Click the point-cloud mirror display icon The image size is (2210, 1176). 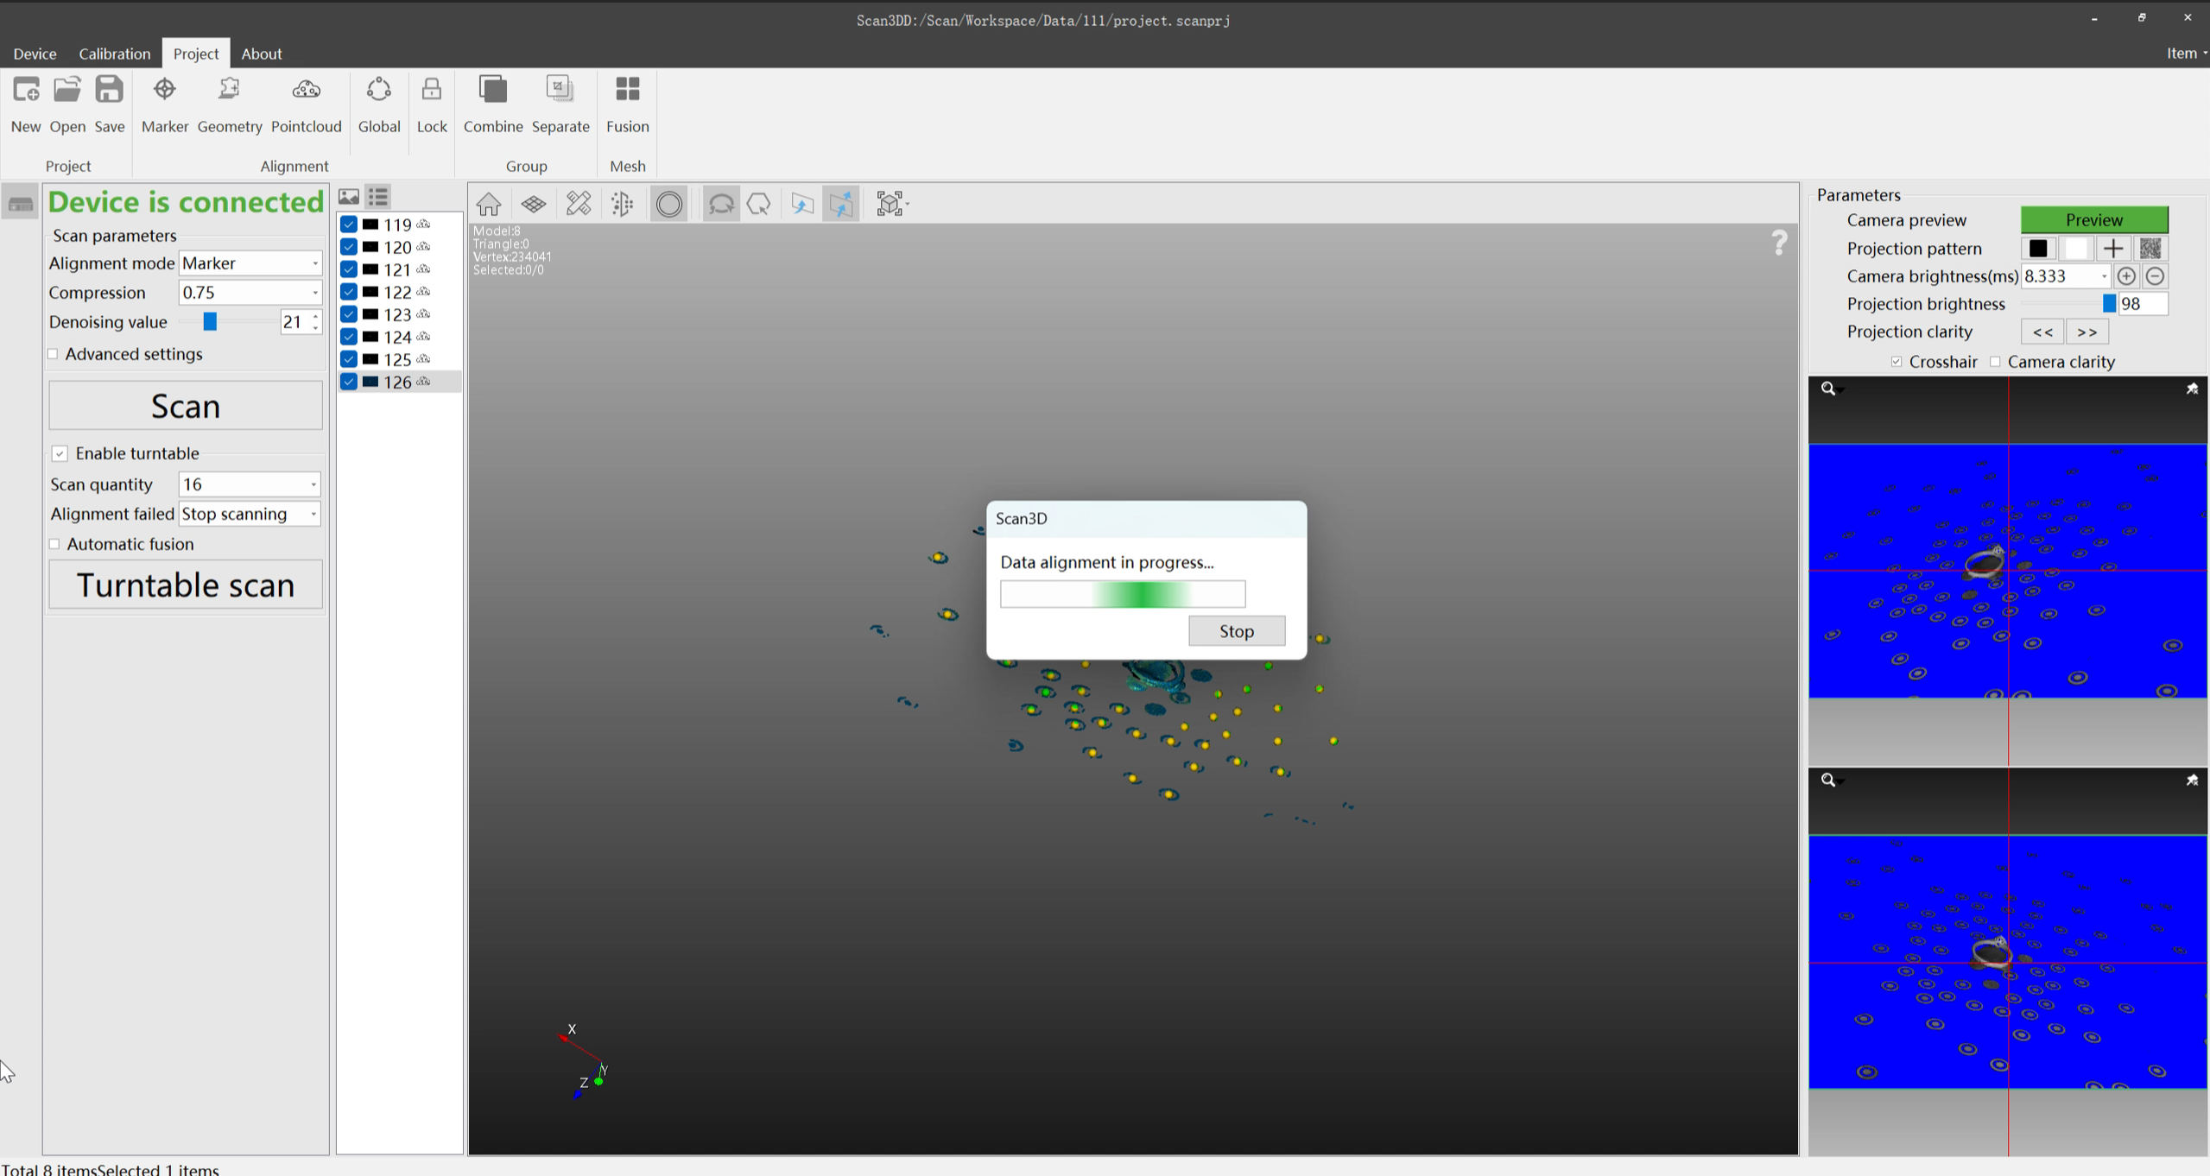tap(623, 205)
